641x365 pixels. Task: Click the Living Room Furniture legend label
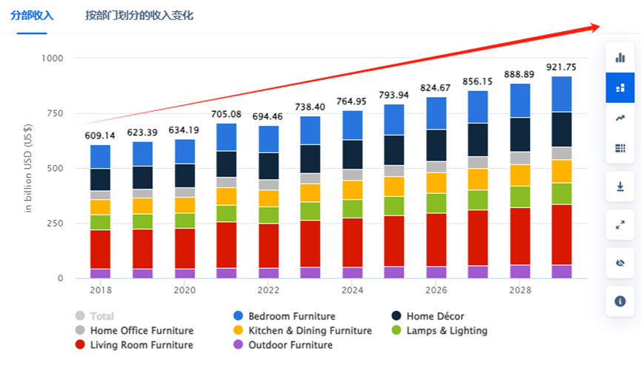click(141, 345)
